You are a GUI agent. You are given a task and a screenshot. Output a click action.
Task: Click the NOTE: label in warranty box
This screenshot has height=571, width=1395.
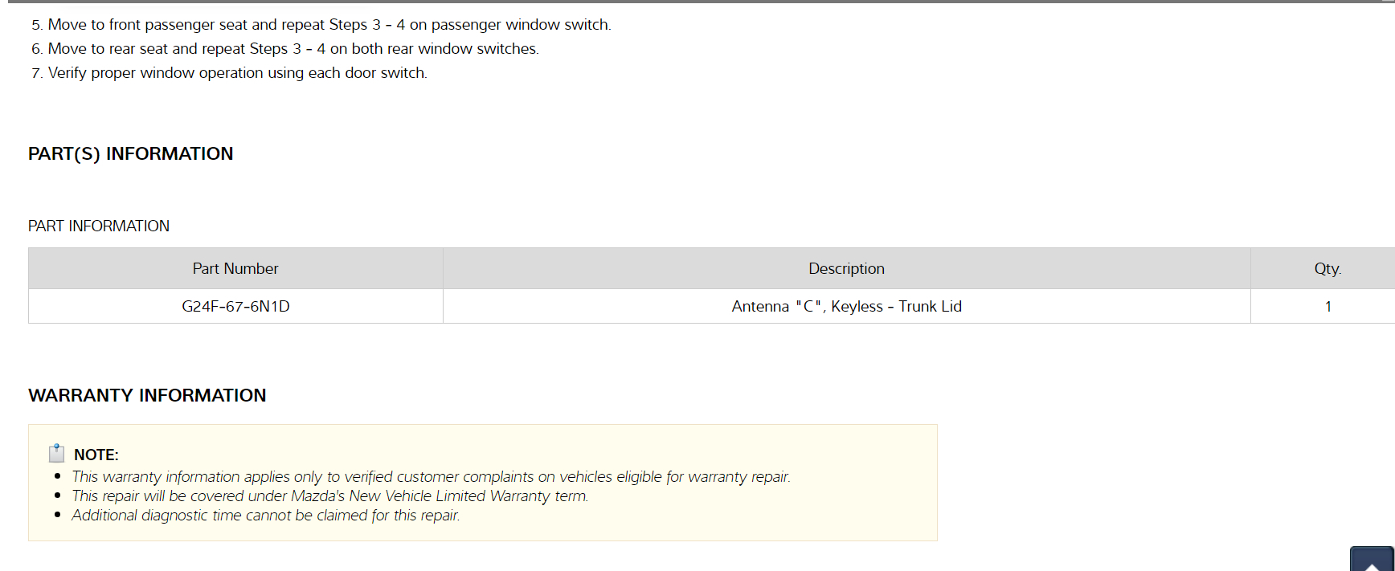pyautogui.click(x=96, y=455)
